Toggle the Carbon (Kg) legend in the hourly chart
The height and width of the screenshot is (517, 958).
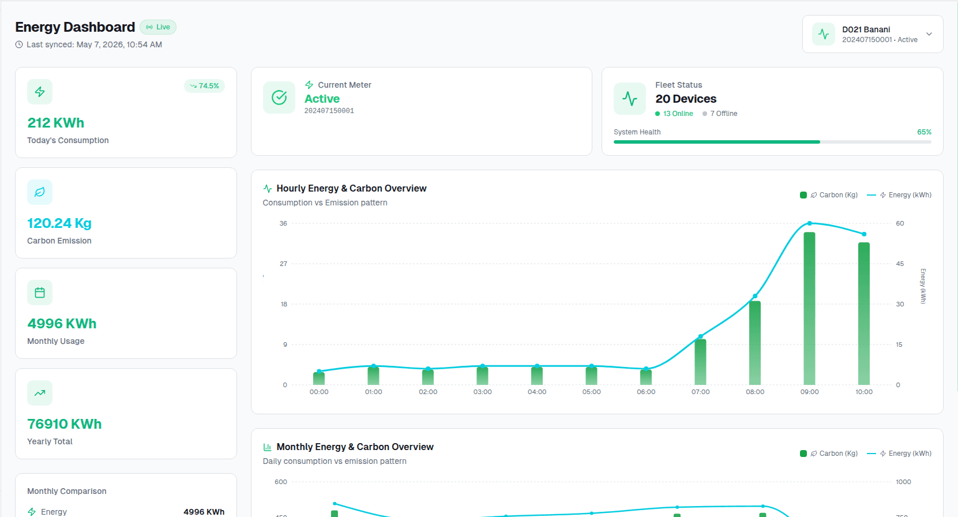tap(829, 195)
